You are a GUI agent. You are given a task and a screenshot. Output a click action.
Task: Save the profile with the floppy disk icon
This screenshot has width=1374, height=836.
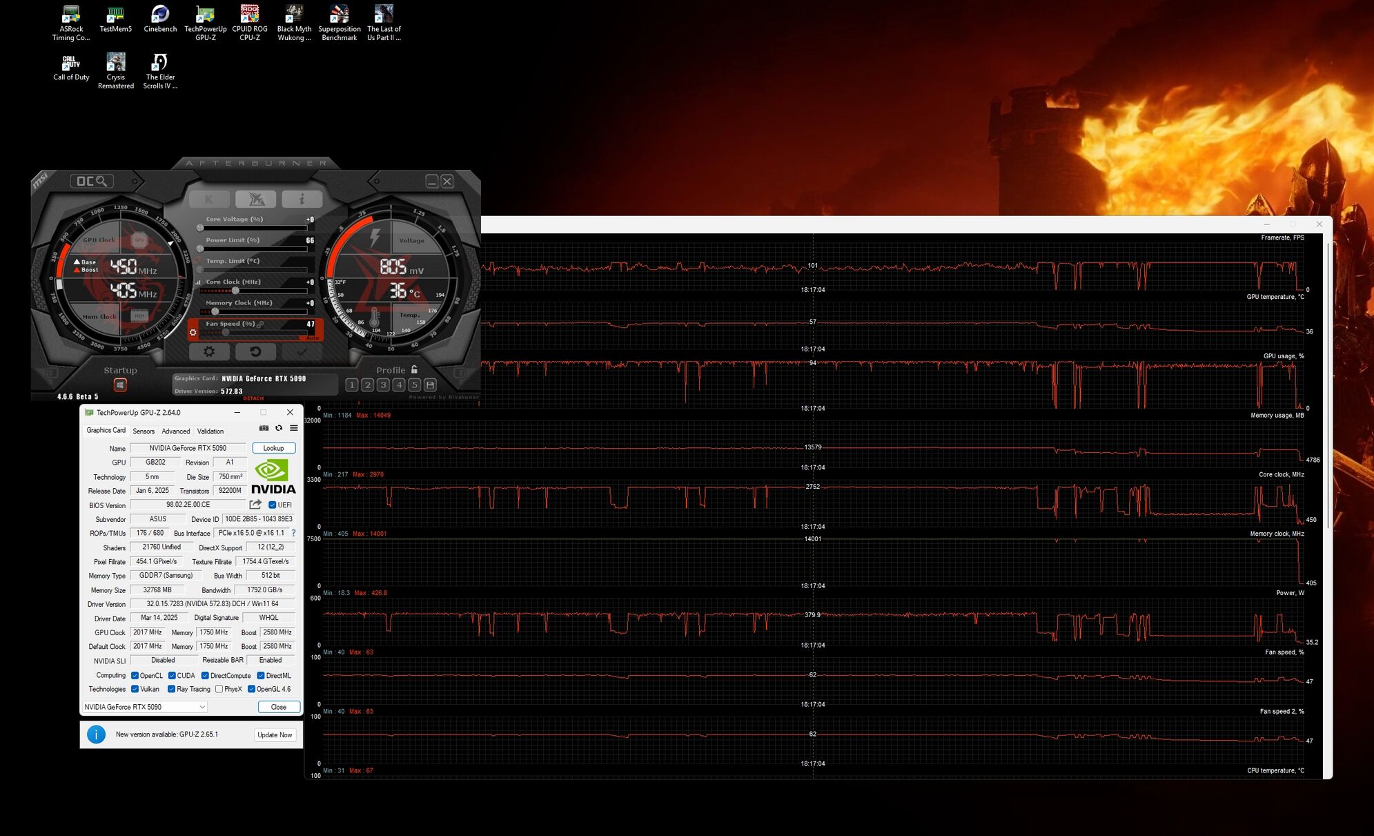tap(430, 385)
